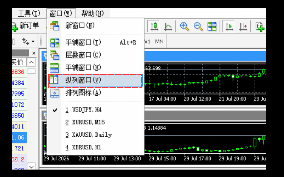Switch to candlestick chart display

coord(154,26)
